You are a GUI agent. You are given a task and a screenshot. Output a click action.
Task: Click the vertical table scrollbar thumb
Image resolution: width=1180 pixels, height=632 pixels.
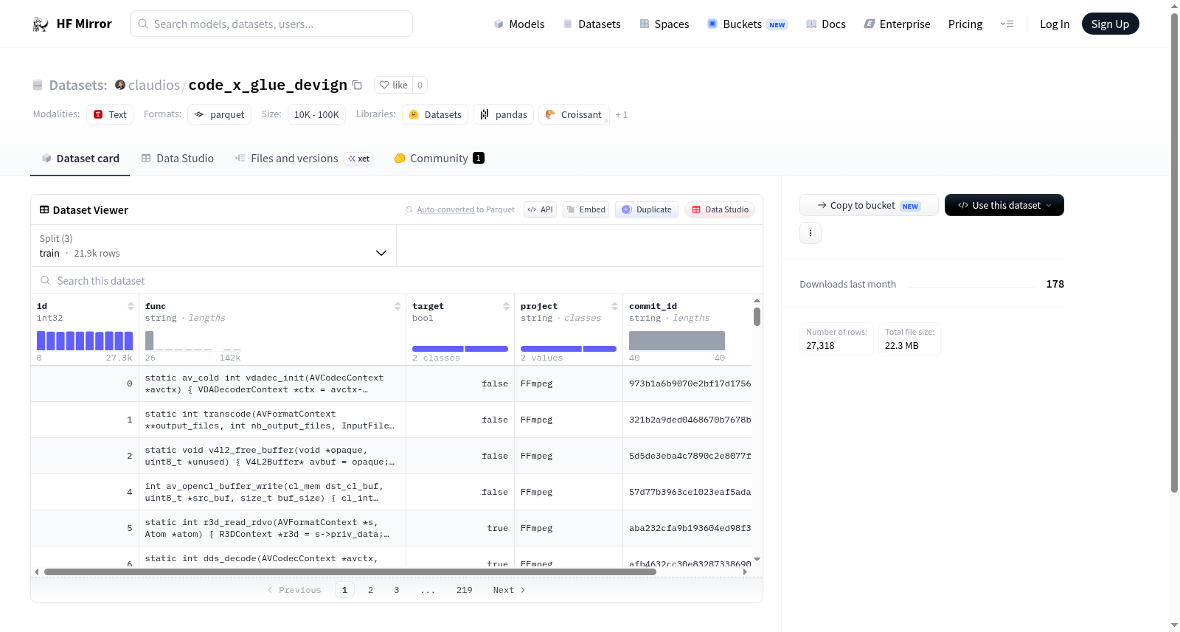tap(757, 316)
